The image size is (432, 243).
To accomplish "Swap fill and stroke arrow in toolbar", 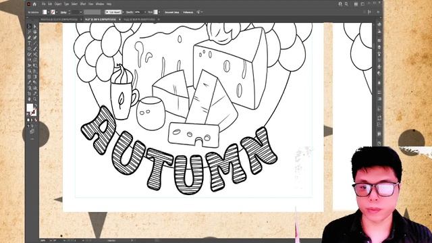I will [x=36, y=105].
